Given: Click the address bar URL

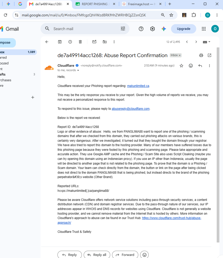Looking at the screenshot, I should coord(84,15).
